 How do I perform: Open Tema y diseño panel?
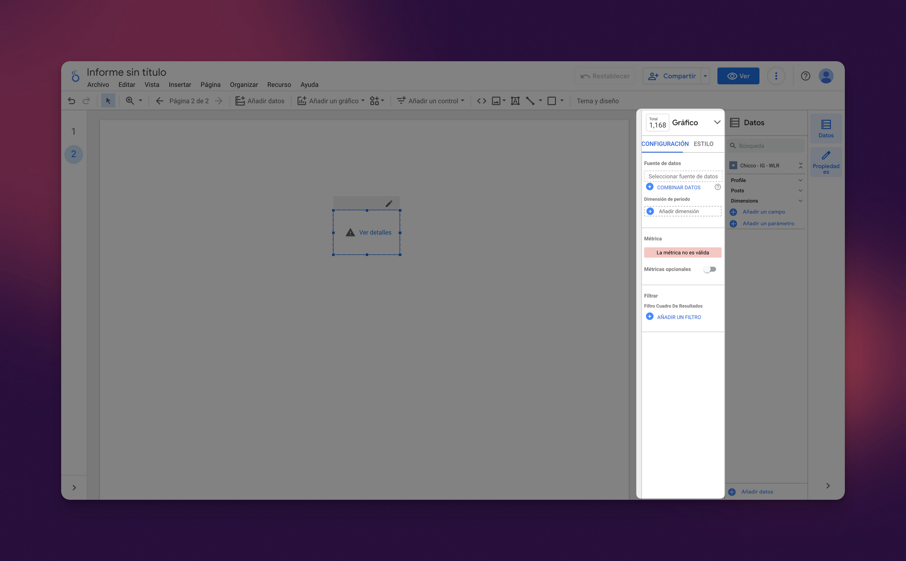(x=598, y=101)
